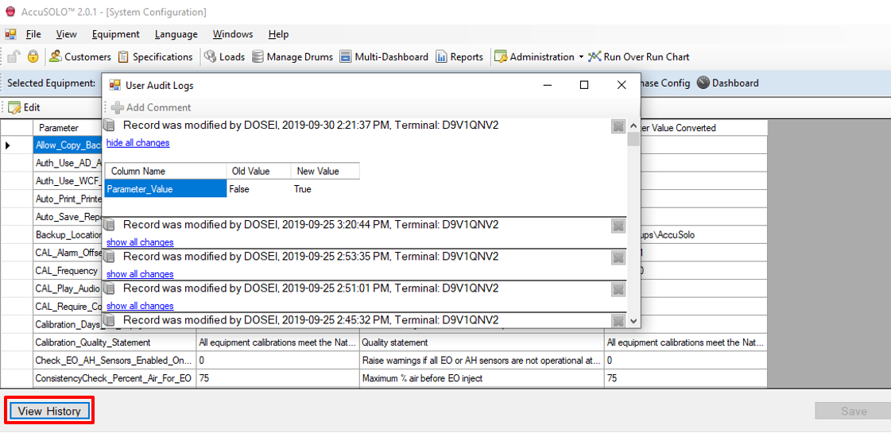This screenshot has width=891, height=433.
Task: Click the Loads toolbar icon
Action: 224,57
